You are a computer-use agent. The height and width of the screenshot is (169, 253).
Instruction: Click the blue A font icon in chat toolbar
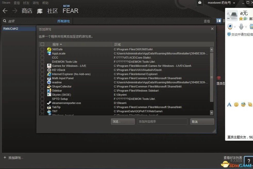pos(229,104)
